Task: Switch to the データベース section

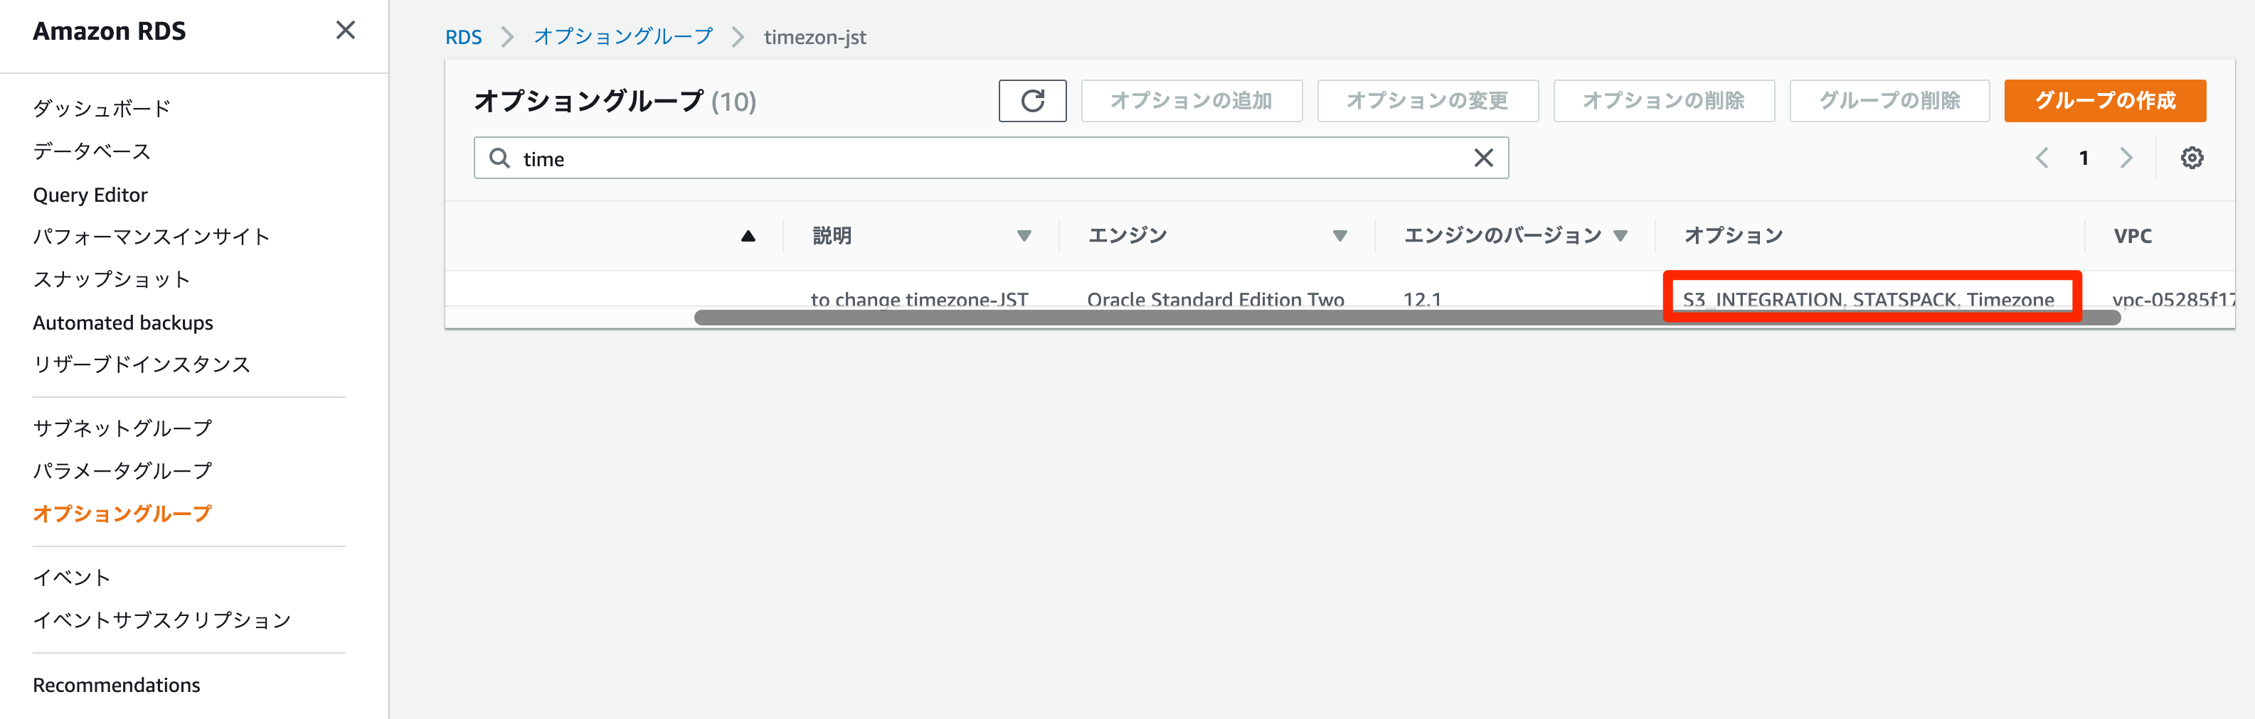Action: (91, 151)
